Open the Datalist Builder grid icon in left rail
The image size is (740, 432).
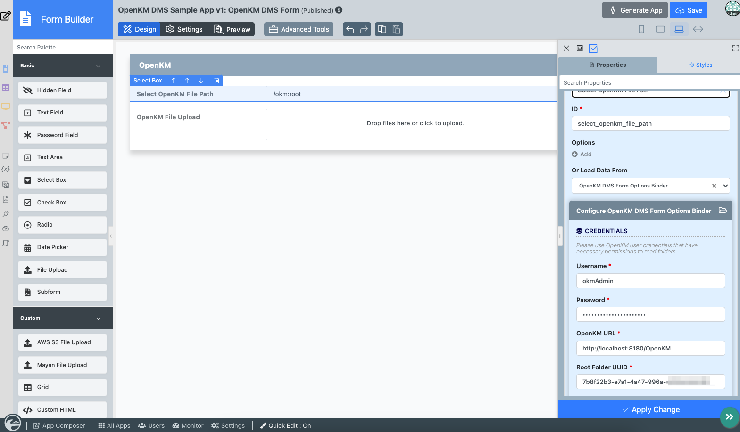6,88
